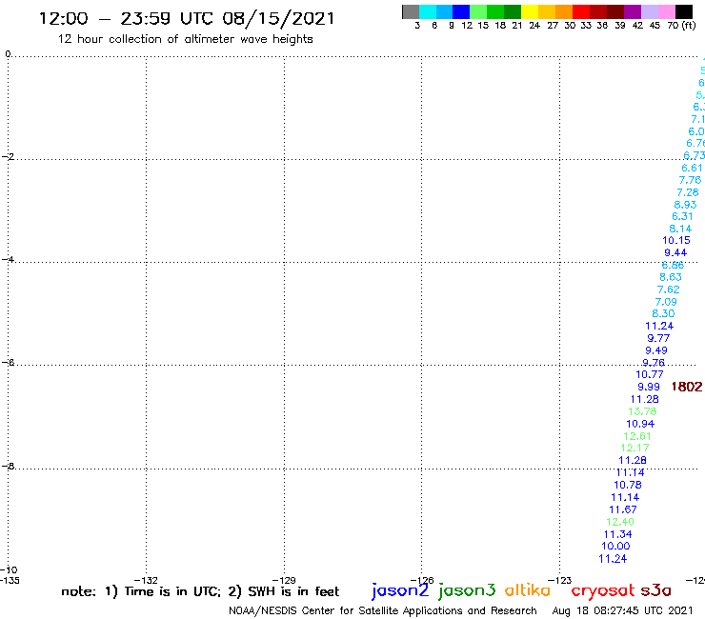Click the 11.67 wave height value
This screenshot has width=705, height=619.
coord(623,509)
